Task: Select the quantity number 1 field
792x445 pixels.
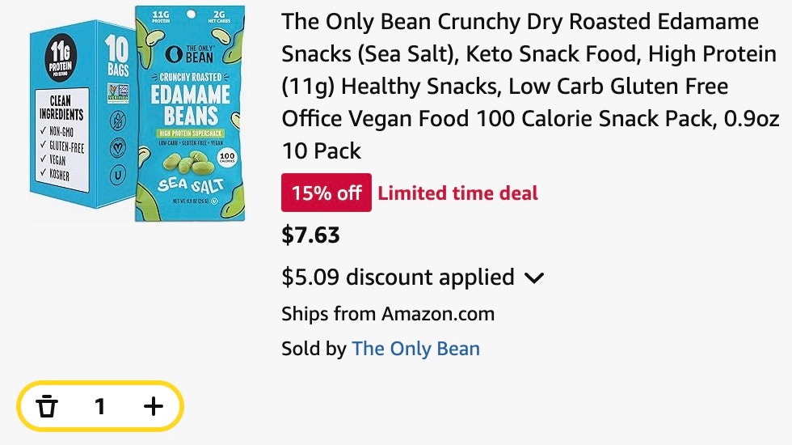Action: [x=100, y=406]
